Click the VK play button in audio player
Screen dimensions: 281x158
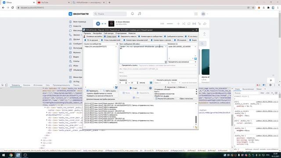click(98, 23)
